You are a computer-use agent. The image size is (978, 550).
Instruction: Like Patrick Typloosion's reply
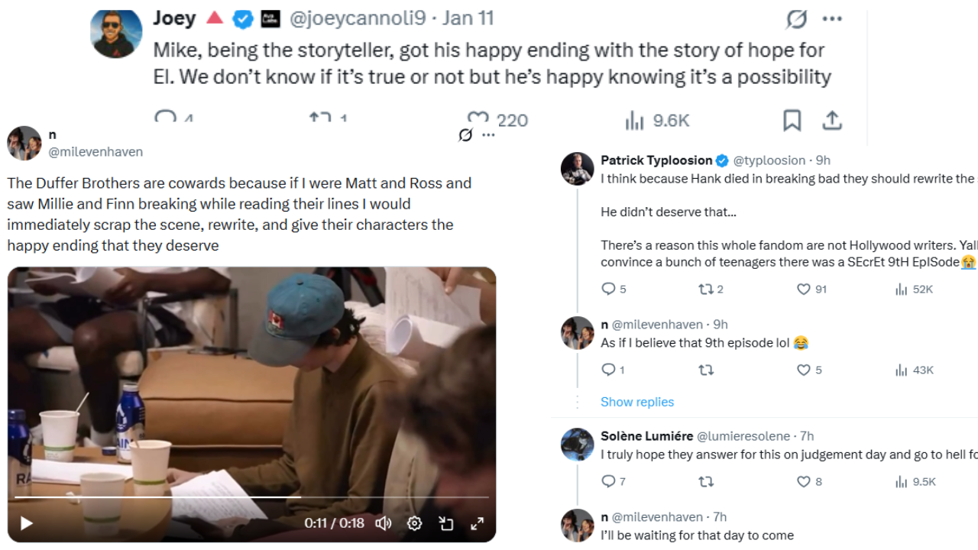(804, 289)
